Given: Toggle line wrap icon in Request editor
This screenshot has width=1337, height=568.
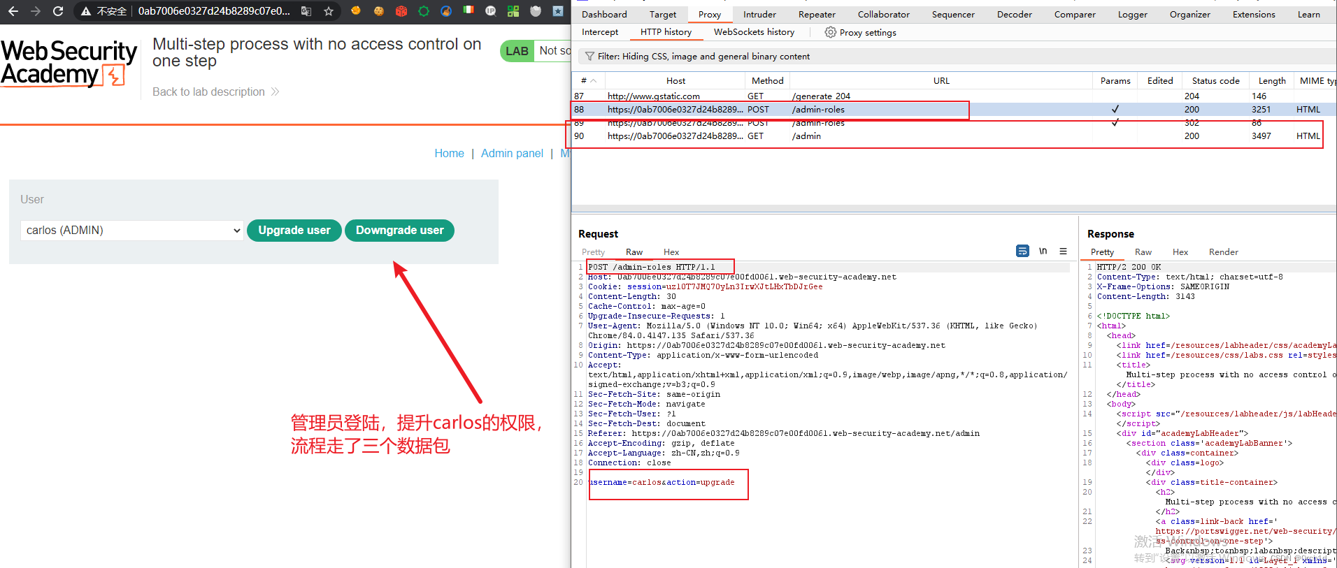Looking at the screenshot, I should tap(1022, 251).
